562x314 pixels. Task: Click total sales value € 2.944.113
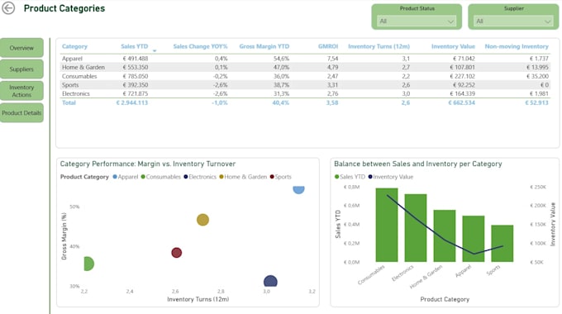pyautogui.click(x=132, y=102)
